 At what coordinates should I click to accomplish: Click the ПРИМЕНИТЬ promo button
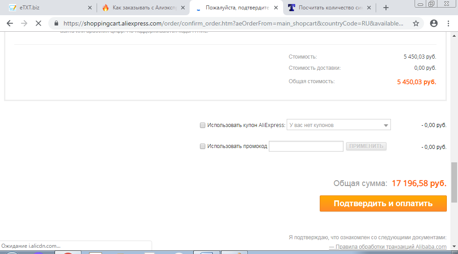[366, 146]
